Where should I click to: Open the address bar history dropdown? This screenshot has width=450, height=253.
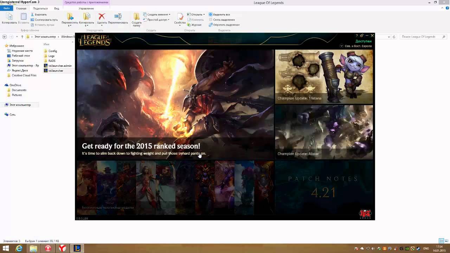pyautogui.click(x=388, y=37)
